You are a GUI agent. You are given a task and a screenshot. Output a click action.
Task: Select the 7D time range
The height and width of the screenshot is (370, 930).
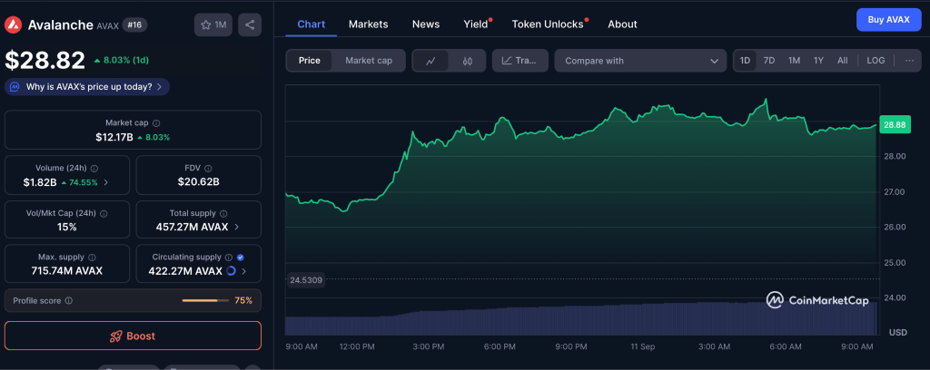[x=769, y=61]
